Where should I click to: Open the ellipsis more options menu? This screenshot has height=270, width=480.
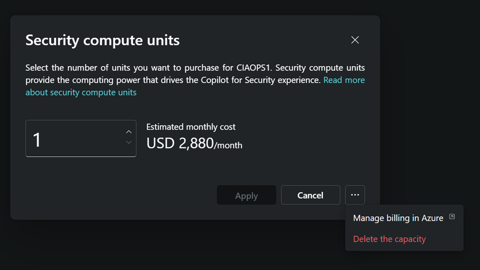coord(355,195)
